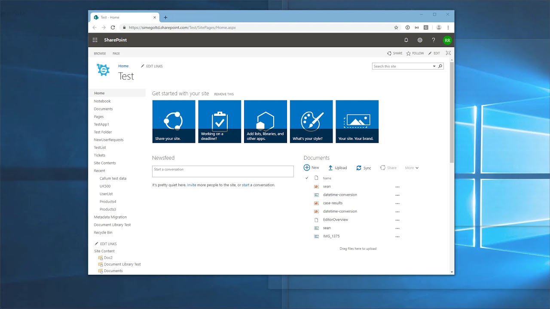Open the settings gear in SharePoint header
Image resolution: width=550 pixels, height=309 pixels.
click(420, 40)
